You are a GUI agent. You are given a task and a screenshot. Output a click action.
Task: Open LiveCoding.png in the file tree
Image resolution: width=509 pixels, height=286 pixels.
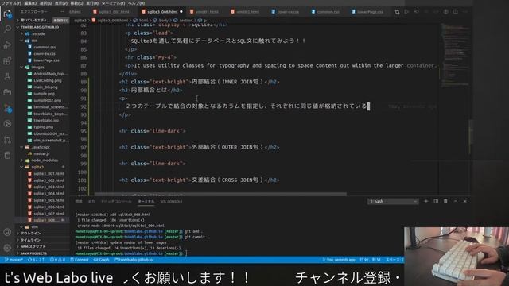pos(48,80)
